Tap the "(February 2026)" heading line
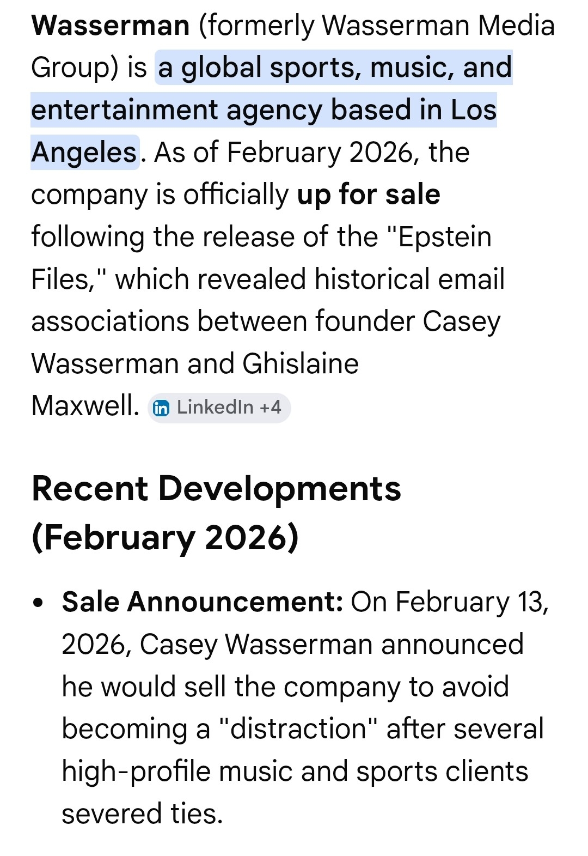Viewport: 588px width, 856px height. (165, 537)
